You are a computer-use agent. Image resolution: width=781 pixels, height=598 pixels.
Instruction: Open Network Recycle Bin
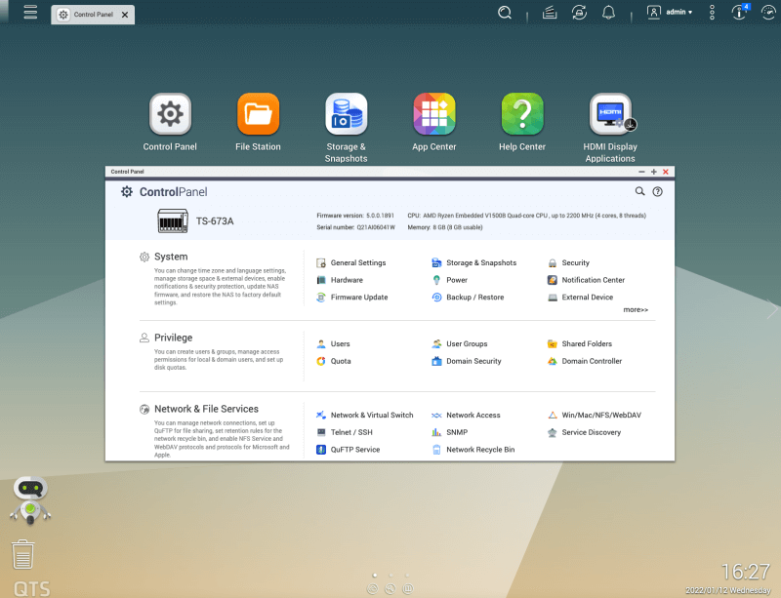[x=473, y=450]
